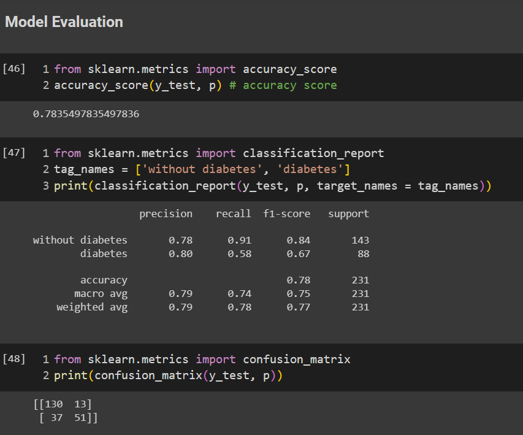Click the 'diabetes' string literal in tag_names
523x435 pixels.
pos(310,169)
